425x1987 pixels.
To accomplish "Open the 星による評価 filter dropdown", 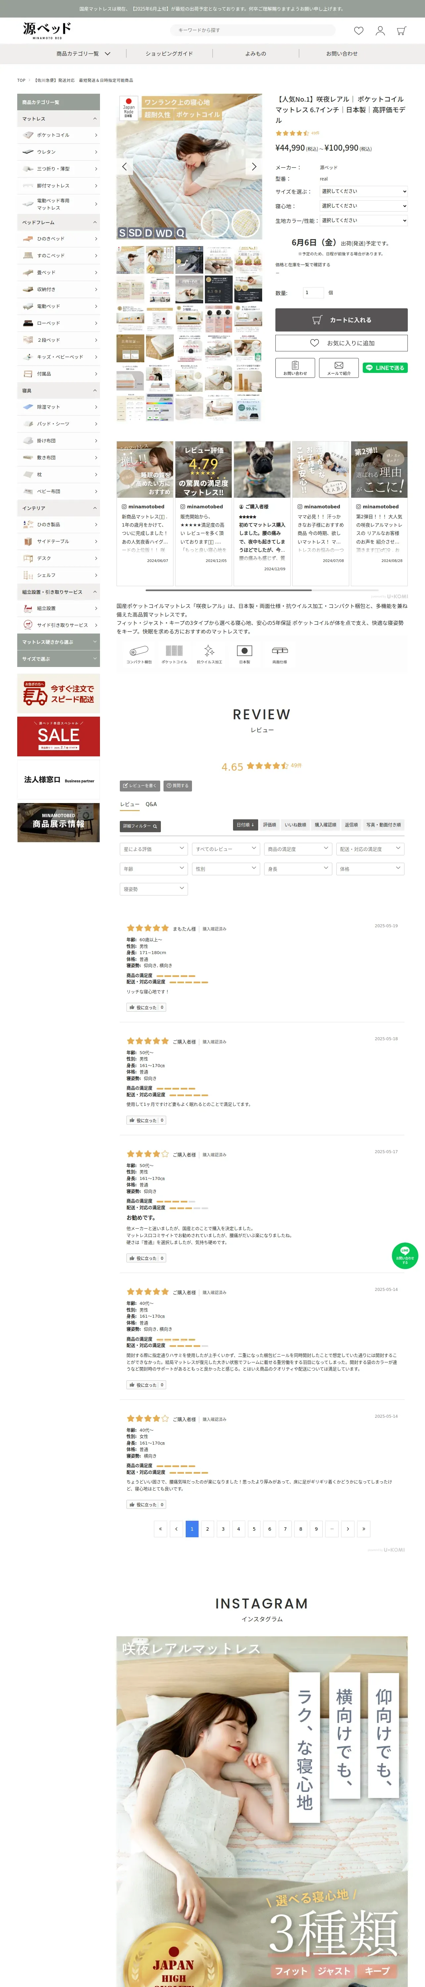I will tap(154, 848).
